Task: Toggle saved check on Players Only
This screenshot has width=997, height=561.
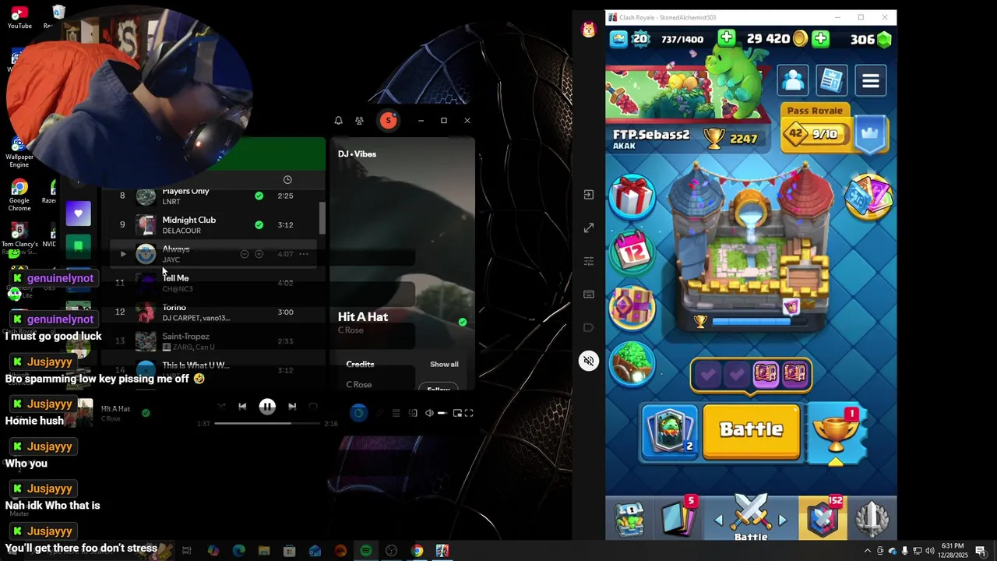Action: point(259,196)
